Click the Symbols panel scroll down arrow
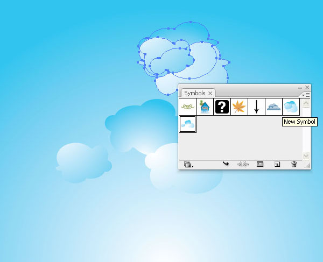This screenshot has height=262, width=323. [x=306, y=155]
